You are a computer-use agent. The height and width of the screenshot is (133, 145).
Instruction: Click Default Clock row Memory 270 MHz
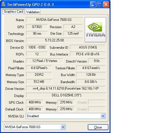click(x=66, y=109)
